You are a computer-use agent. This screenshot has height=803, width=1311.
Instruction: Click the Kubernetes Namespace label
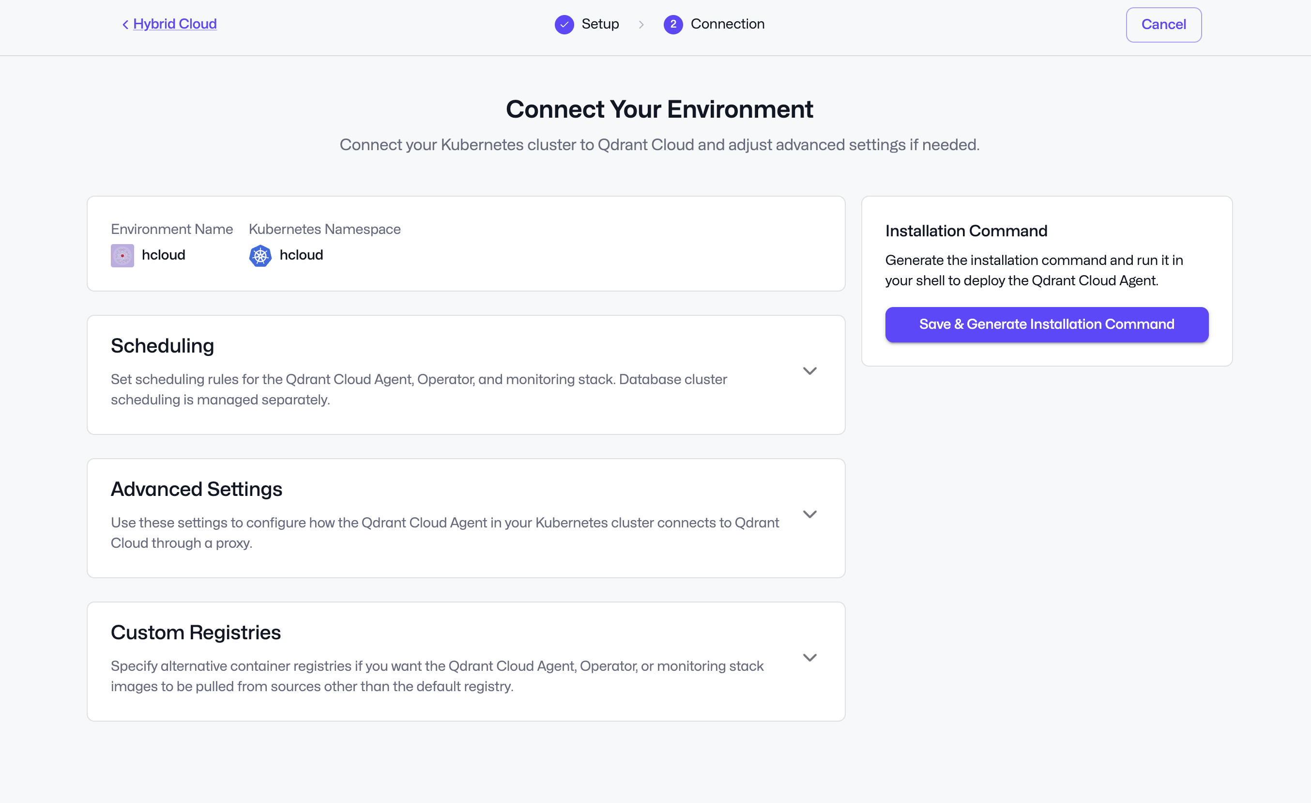(324, 230)
